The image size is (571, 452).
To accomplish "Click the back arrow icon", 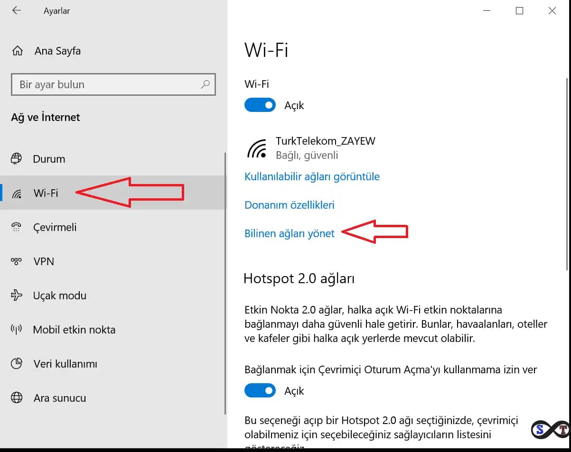I will tap(17, 10).
